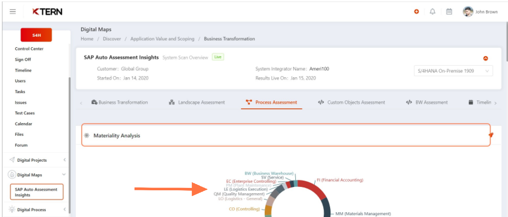Open the S/4HANA On-Premise 1909 dropdown
Viewport: 508px width, 217px height.
tap(453, 71)
